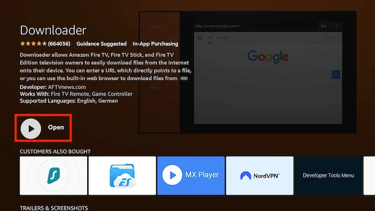Click the search icon in Google preview
The width and height of the screenshot is (375, 211).
336,74
